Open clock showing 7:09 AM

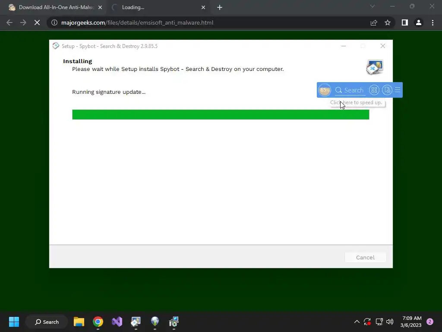(411, 322)
